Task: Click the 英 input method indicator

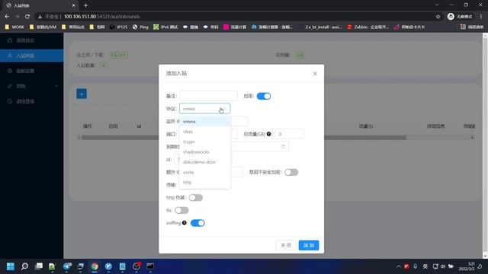Action: pos(425,266)
